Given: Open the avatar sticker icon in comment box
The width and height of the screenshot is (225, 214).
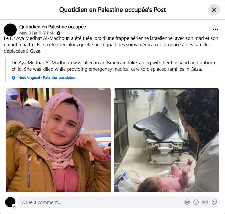Looking at the screenshot, I should [187, 202].
